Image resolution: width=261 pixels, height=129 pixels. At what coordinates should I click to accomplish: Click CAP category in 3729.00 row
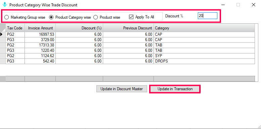[204, 40]
